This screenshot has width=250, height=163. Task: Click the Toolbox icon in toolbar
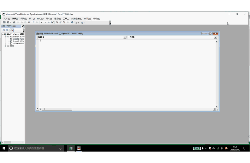(x=68, y=22)
